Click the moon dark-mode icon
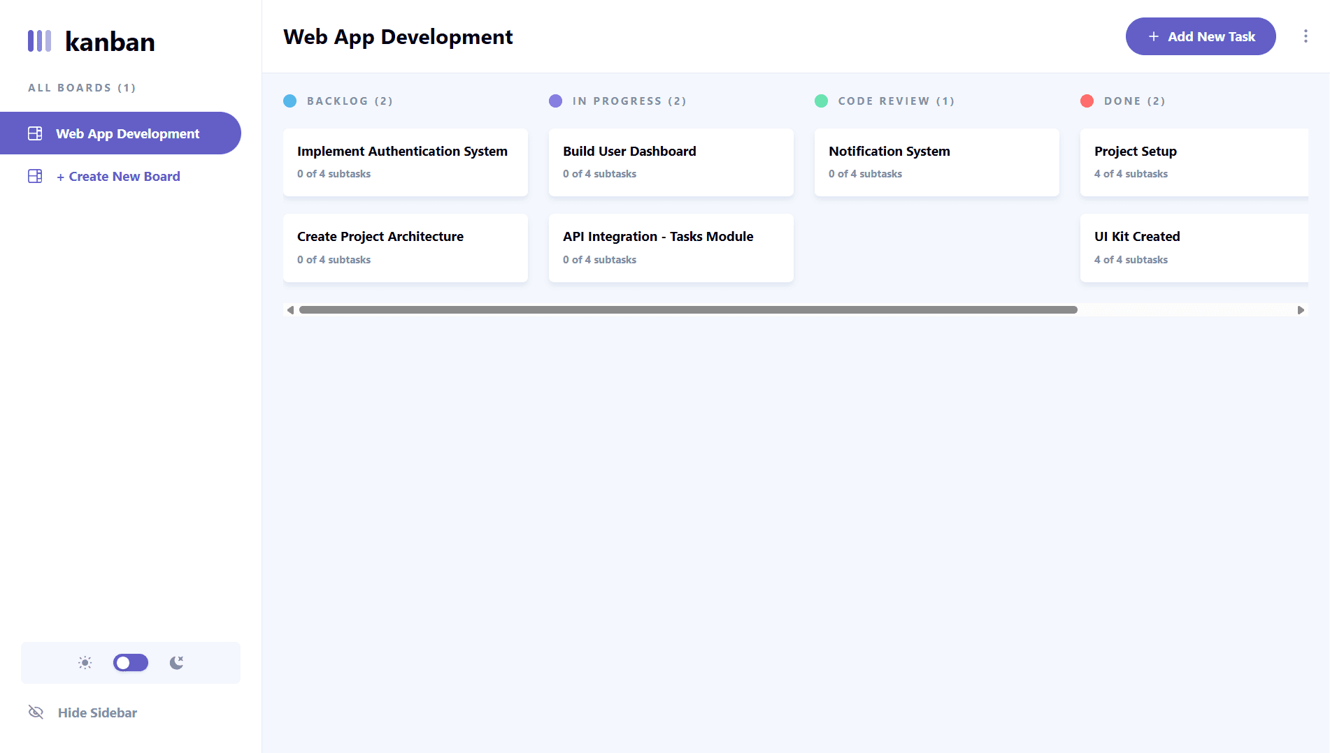Screen dimensions: 1330x753 click(x=176, y=662)
